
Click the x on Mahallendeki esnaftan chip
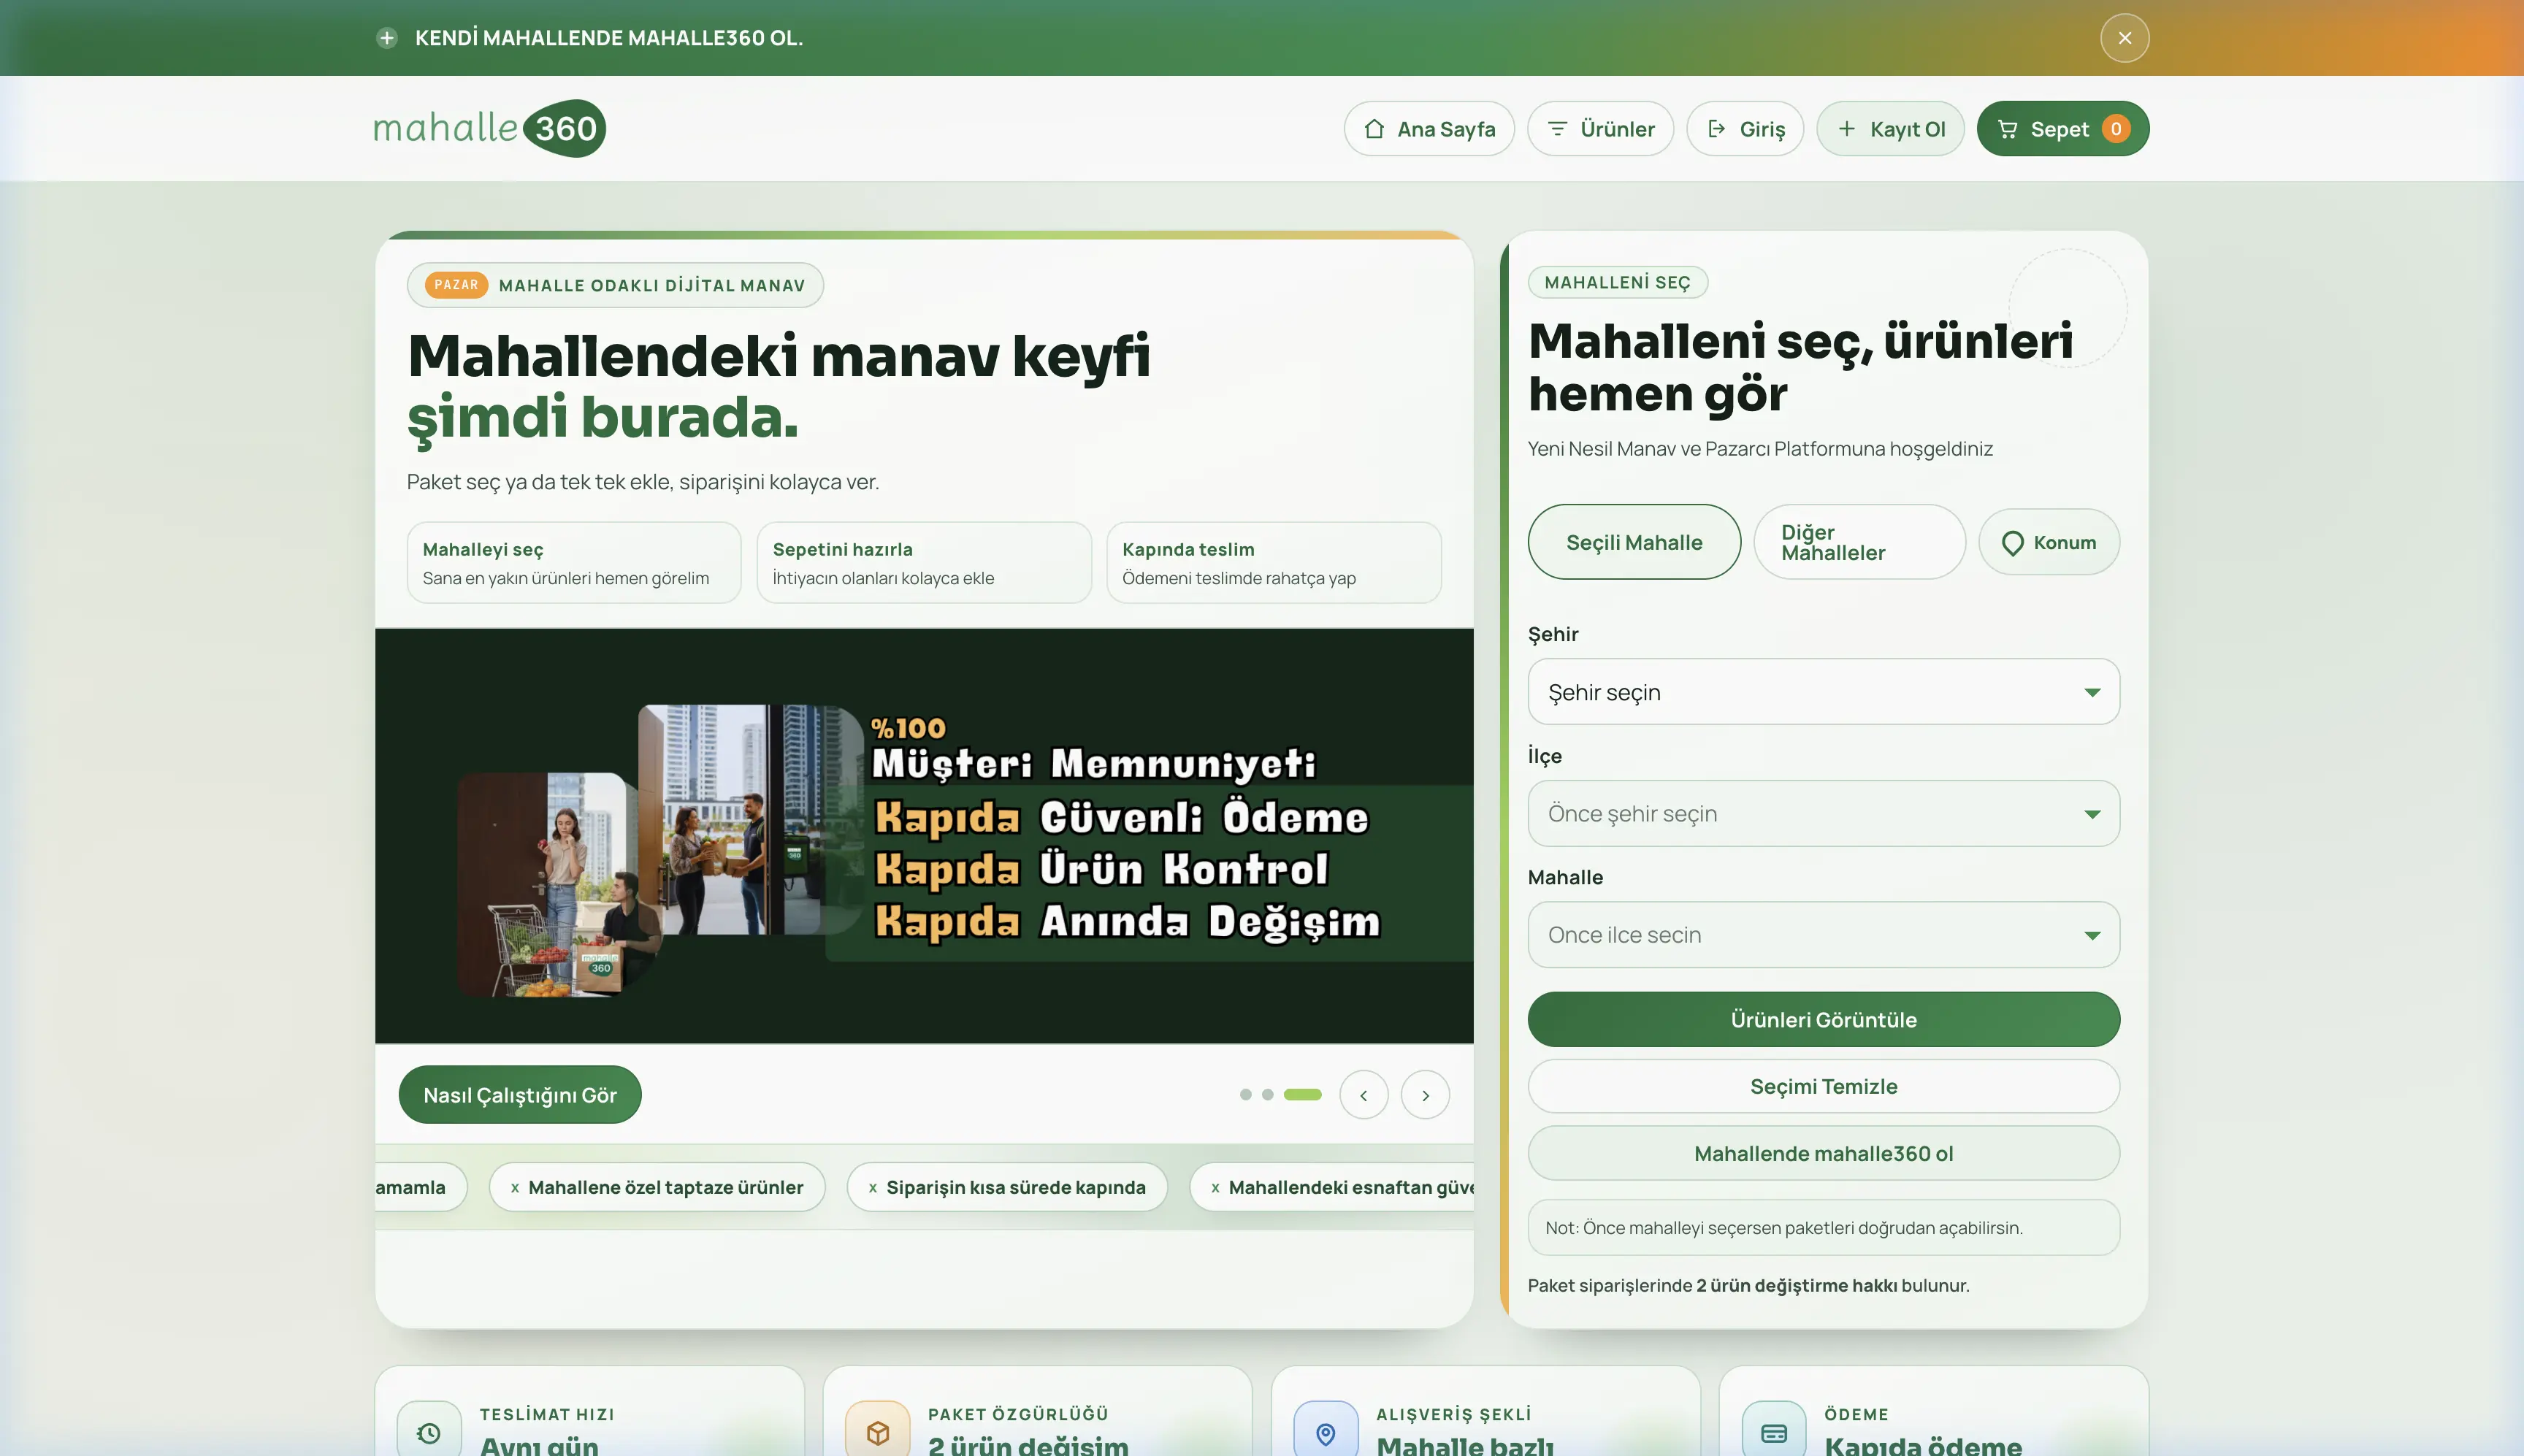[1215, 1188]
